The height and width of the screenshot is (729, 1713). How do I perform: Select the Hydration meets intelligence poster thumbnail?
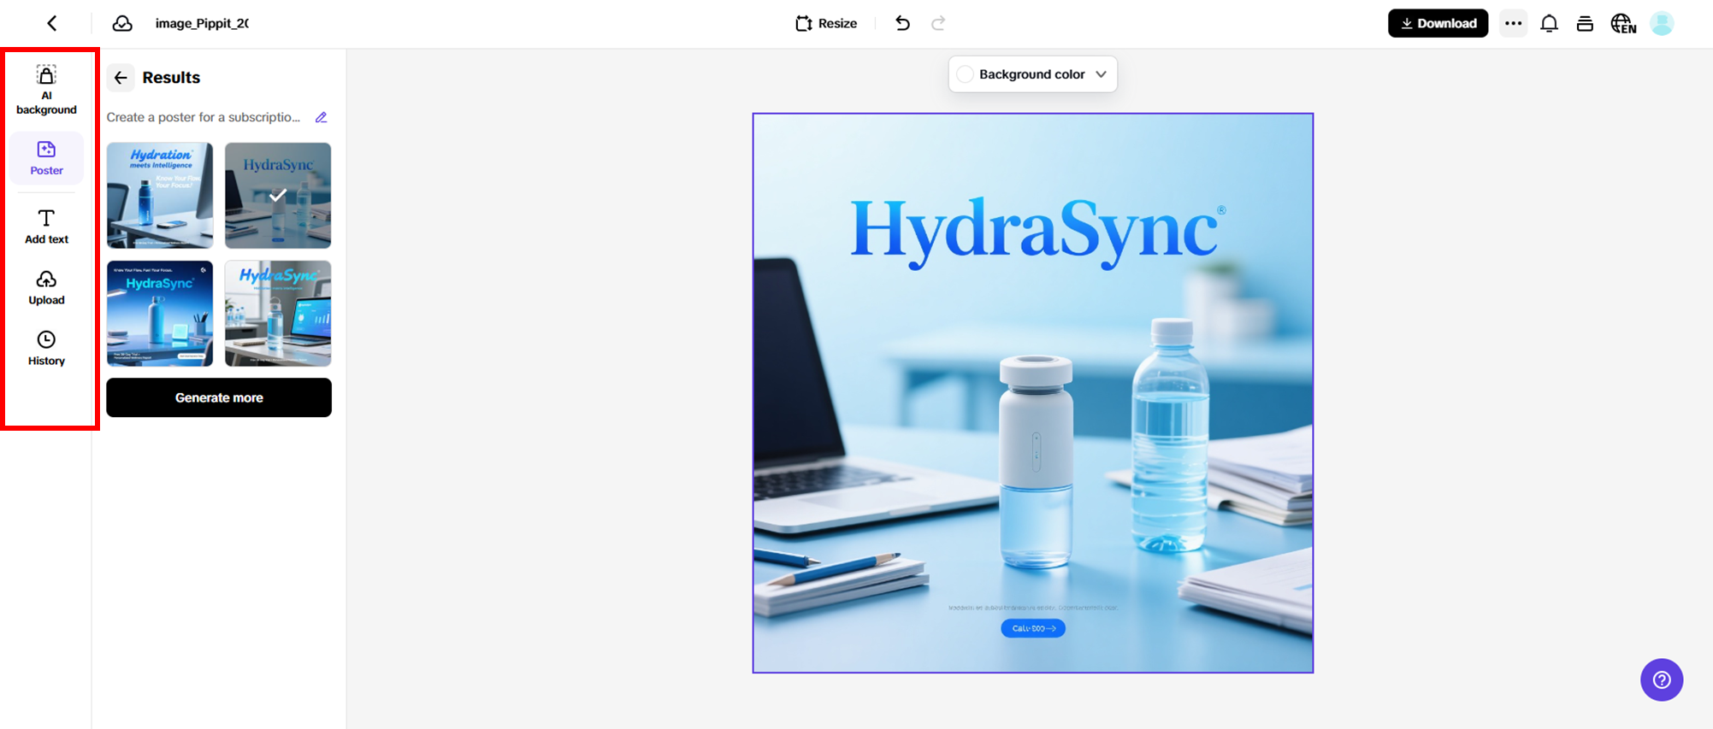point(160,196)
